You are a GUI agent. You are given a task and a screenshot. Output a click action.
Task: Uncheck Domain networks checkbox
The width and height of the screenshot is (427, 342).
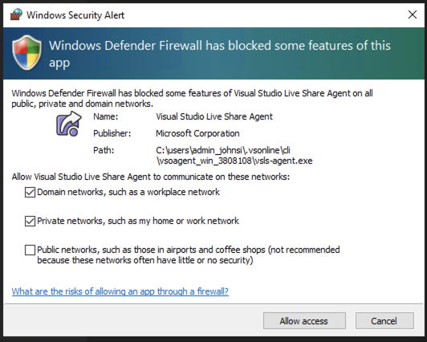(x=30, y=192)
